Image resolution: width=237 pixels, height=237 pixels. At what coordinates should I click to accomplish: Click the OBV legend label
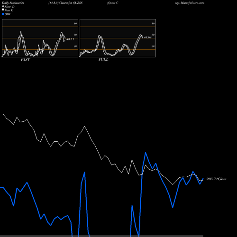8,14
